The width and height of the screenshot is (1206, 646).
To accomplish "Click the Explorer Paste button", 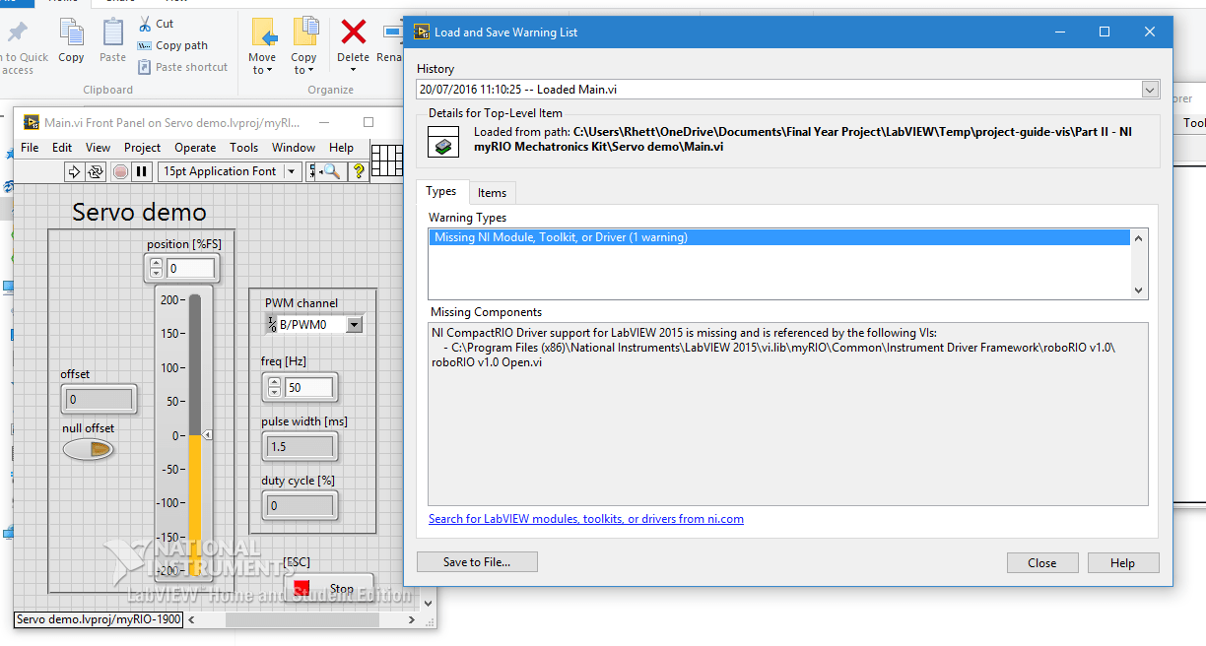I will click(x=113, y=40).
